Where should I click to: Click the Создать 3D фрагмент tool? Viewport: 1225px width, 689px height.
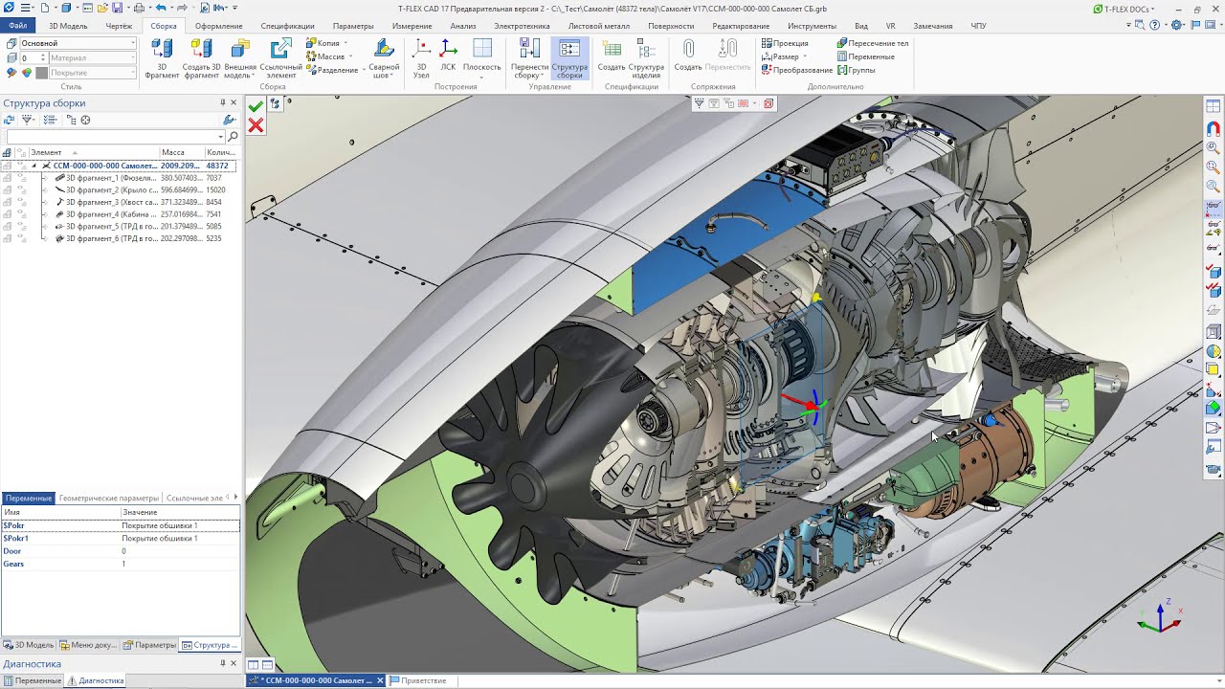pos(201,58)
